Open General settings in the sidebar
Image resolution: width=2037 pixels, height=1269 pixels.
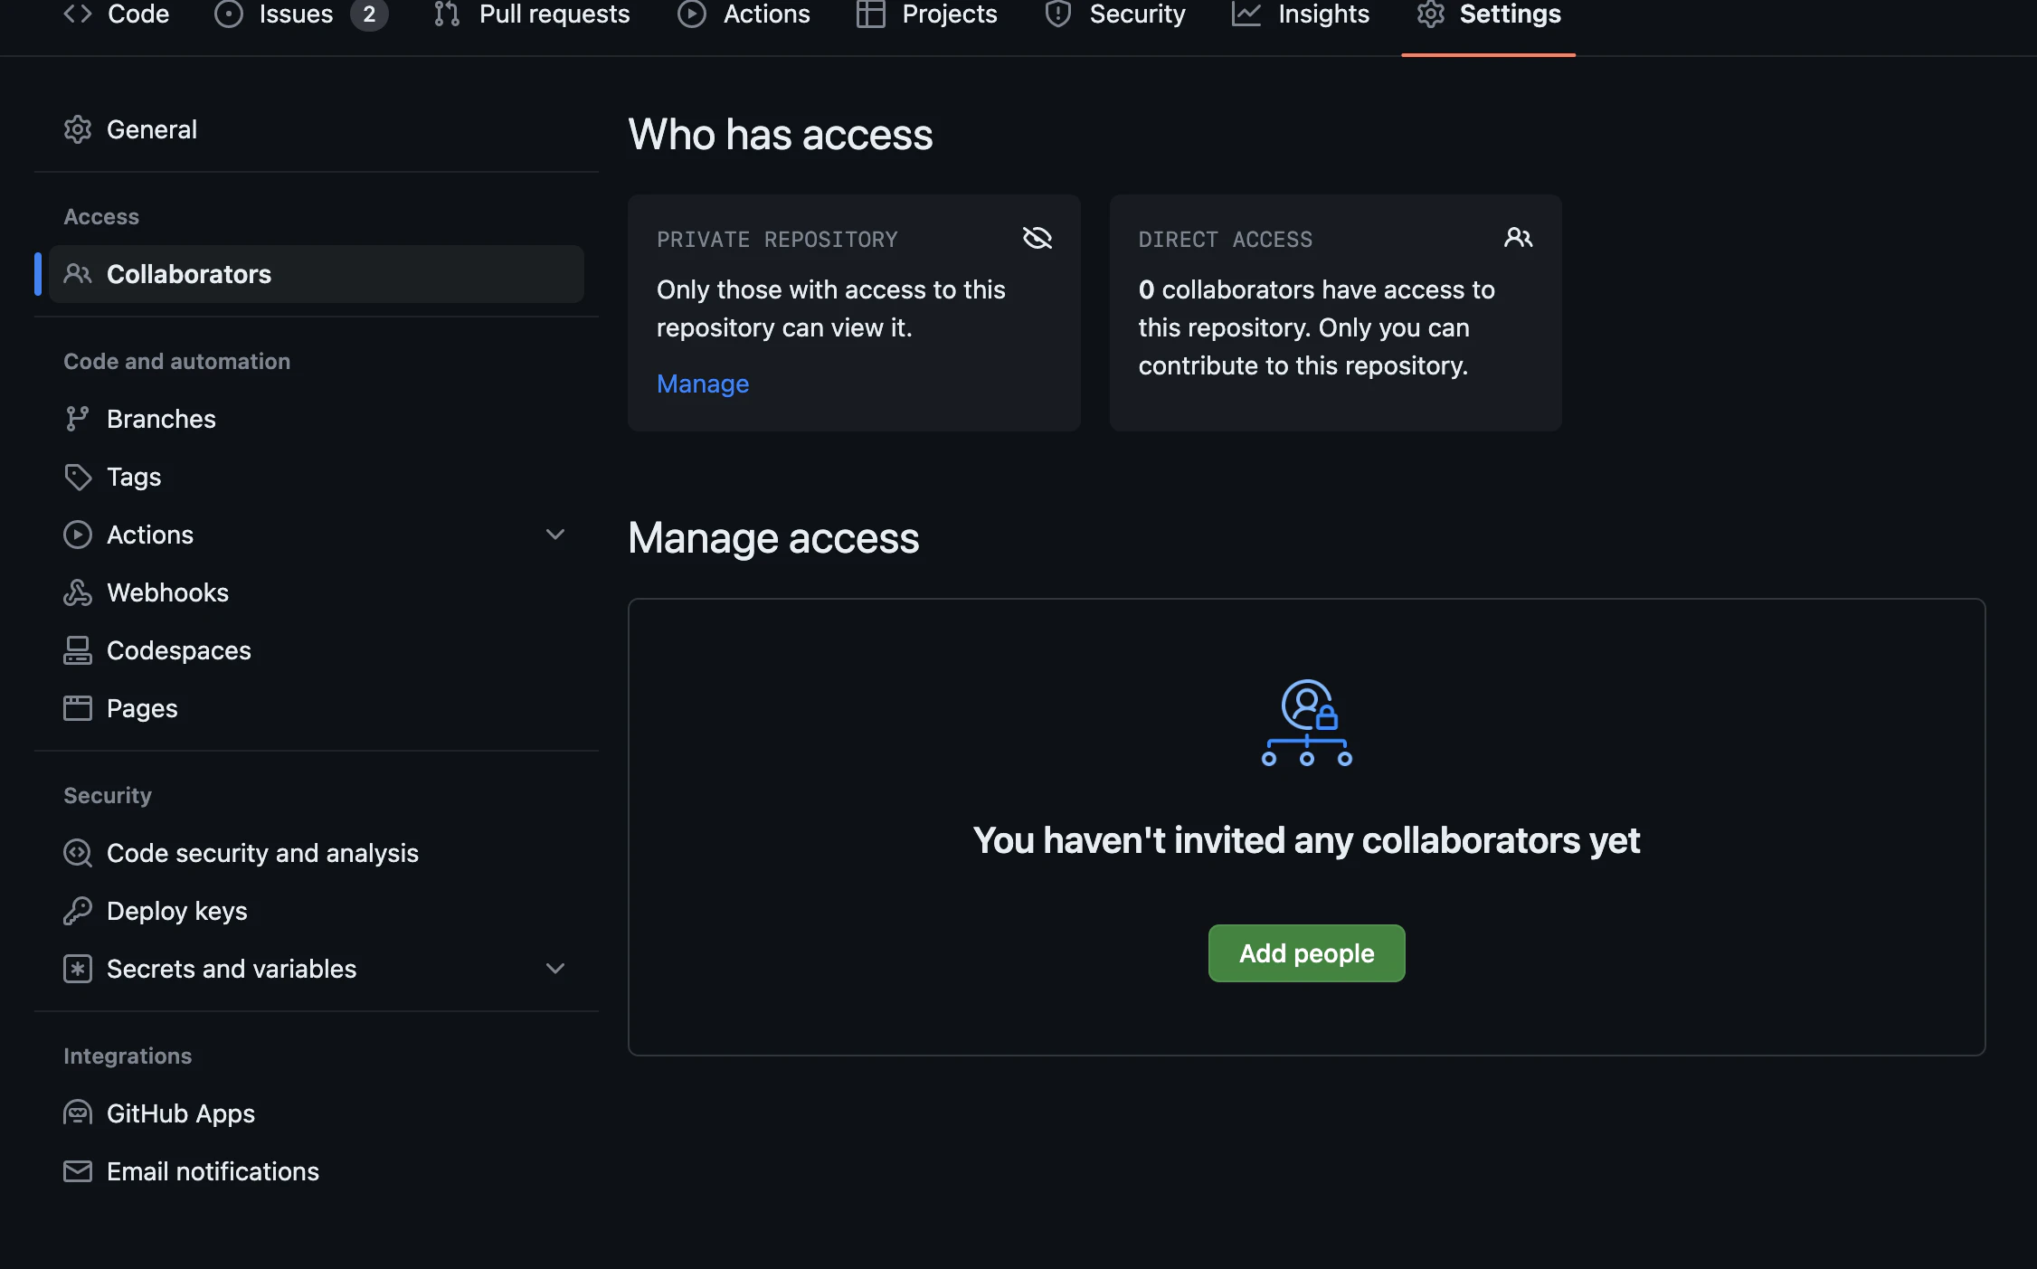coord(152,129)
